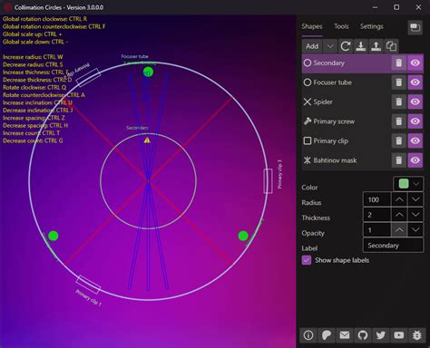Viewport: 430px width, 348px height.
Task: Increase Thickness with up arrow
Action: pos(399,215)
